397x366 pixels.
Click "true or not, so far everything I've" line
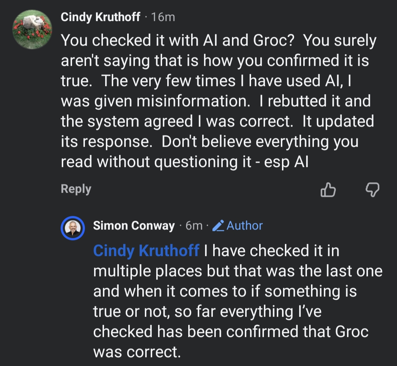tap(207, 312)
